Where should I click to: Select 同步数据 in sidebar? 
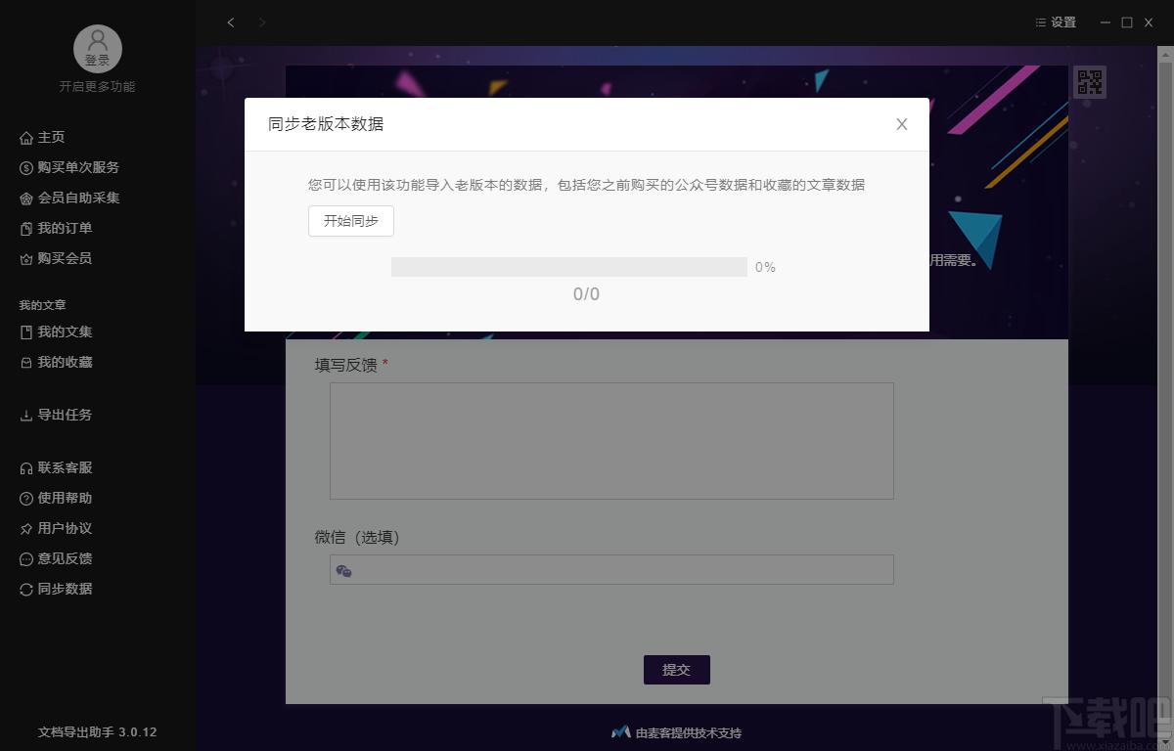tap(65, 590)
